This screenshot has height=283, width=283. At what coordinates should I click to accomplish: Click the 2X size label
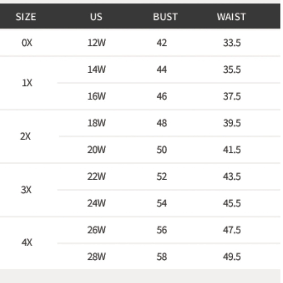(25, 136)
